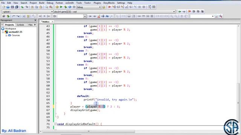Open the Build menu
241x135 pixels.
[41, 3]
